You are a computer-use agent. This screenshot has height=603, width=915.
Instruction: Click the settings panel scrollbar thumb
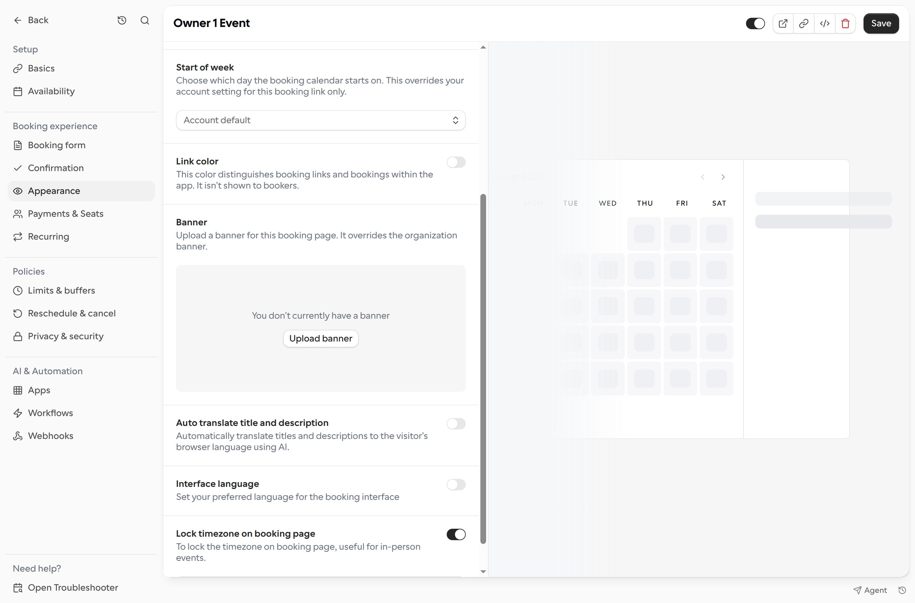tap(483, 369)
